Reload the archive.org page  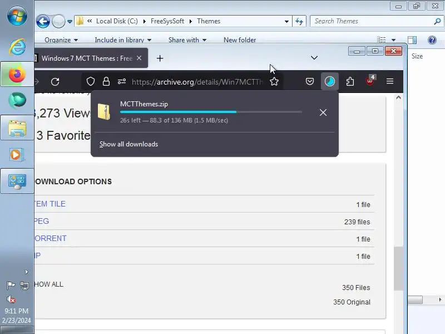click(x=55, y=82)
